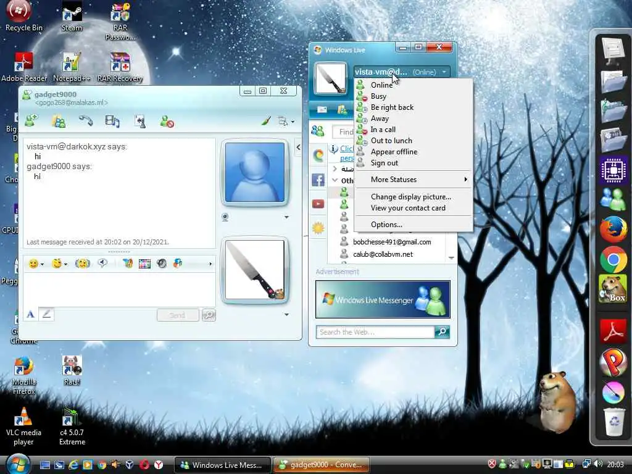This screenshot has width=632, height=474.
Task: Click the weather sun tab icon
Action: point(318,228)
